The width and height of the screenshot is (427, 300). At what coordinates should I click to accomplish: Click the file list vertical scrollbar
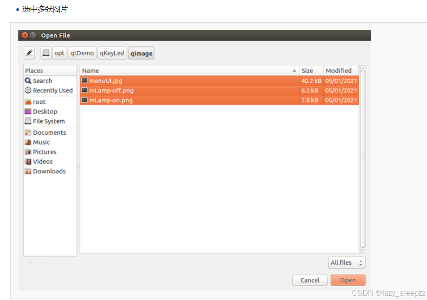point(363,159)
